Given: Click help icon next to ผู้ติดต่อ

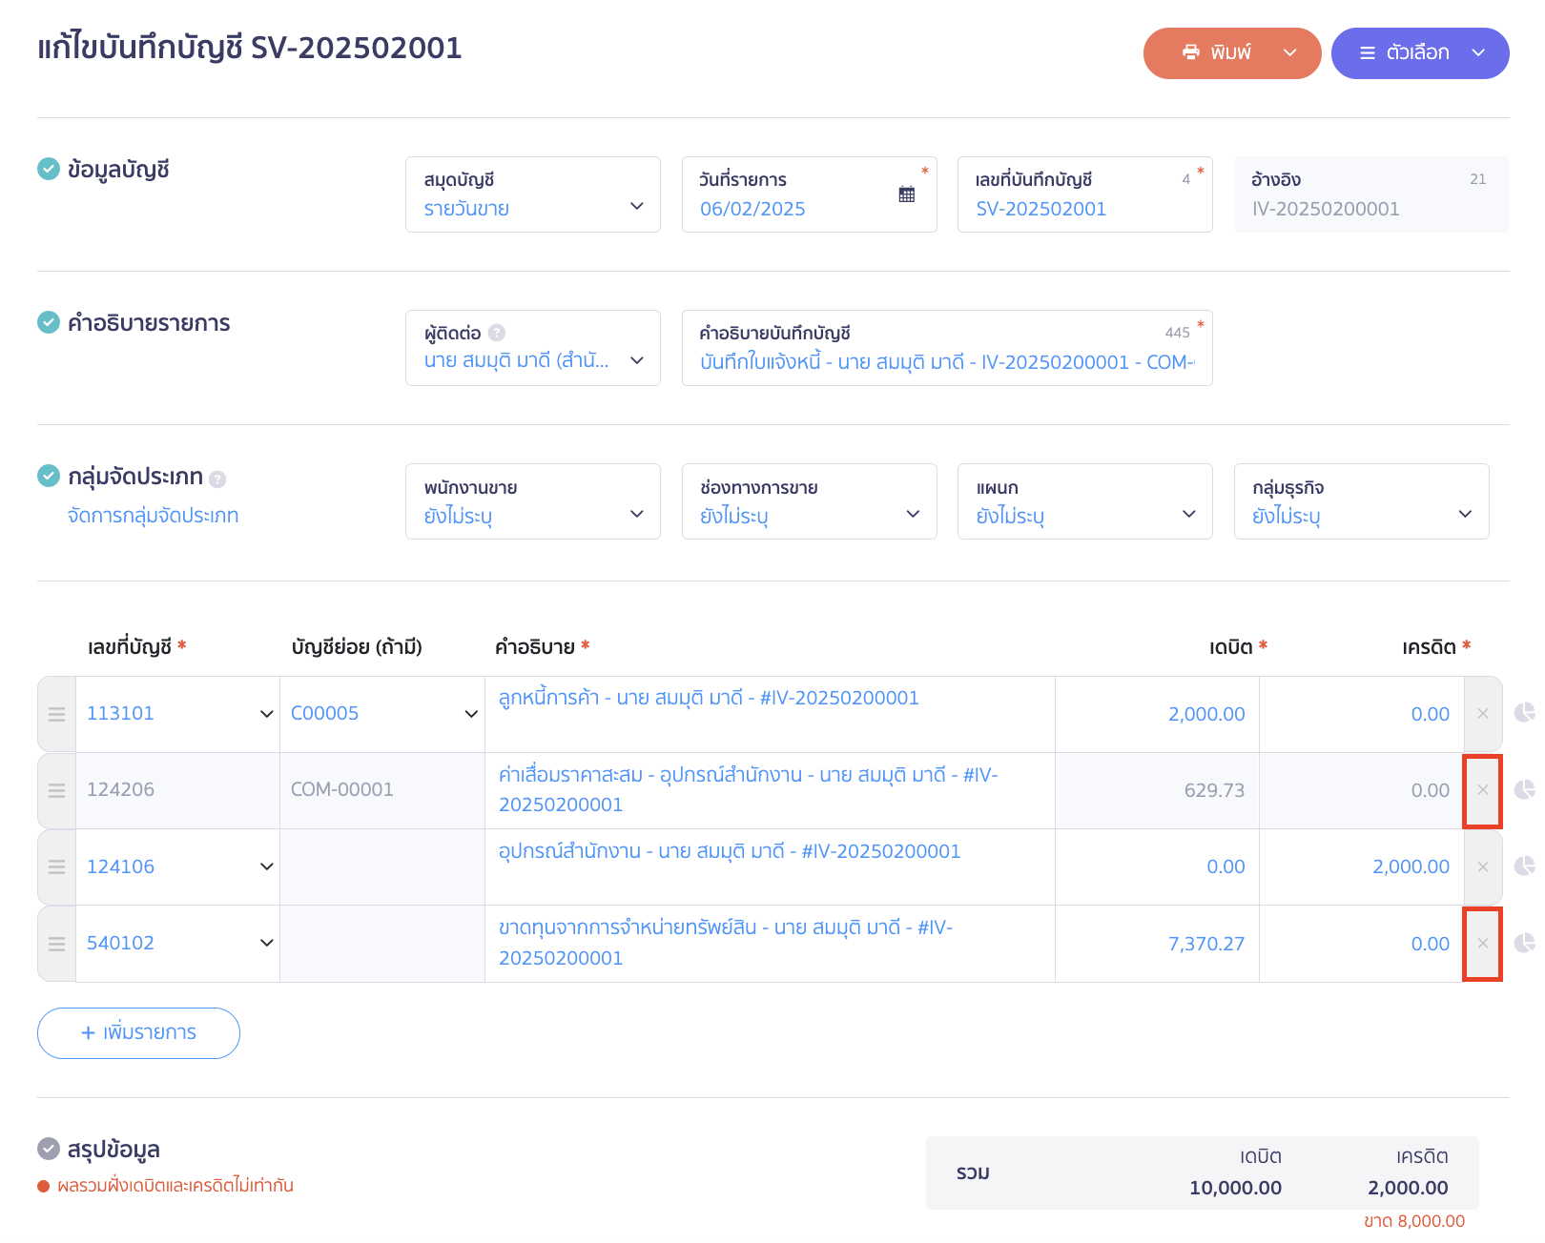Looking at the screenshot, I should pyautogui.click(x=497, y=333).
